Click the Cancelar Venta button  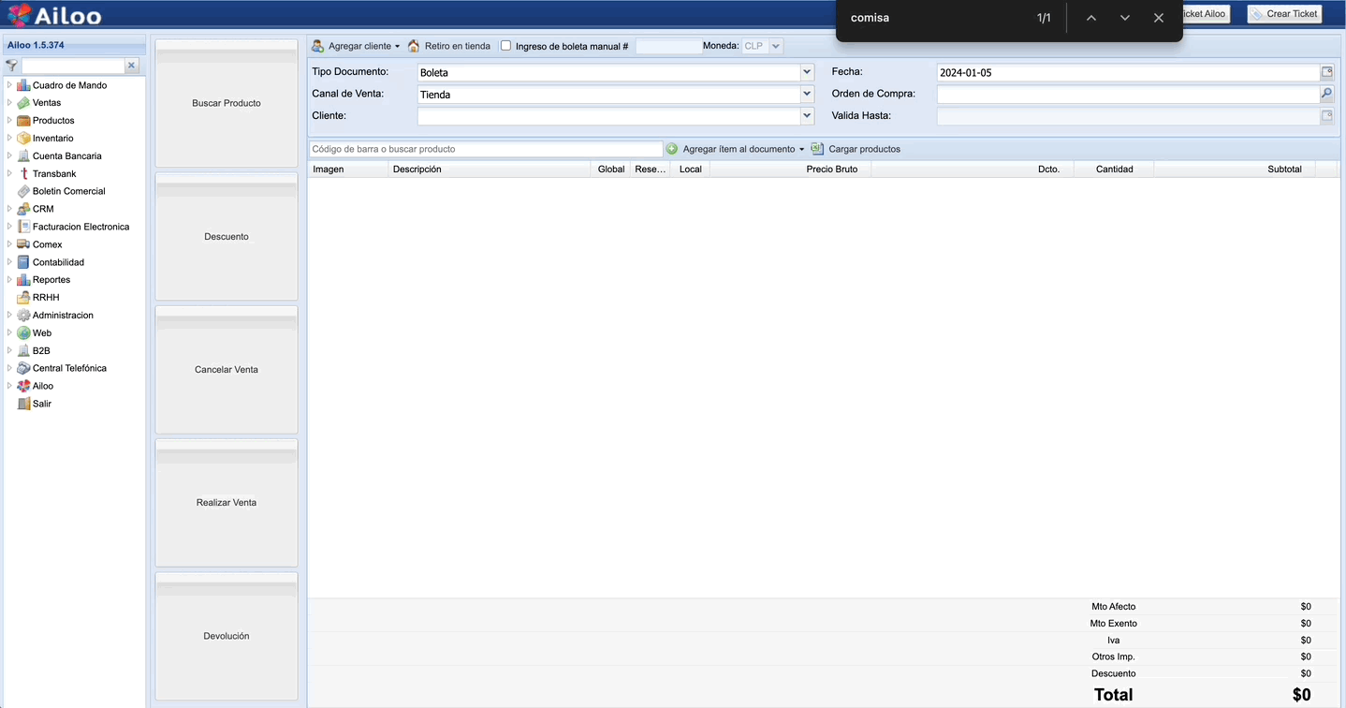click(x=227, y=370)
